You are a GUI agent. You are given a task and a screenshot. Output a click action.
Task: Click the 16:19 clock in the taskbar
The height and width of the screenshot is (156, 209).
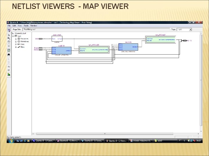(x=199, y=140)
